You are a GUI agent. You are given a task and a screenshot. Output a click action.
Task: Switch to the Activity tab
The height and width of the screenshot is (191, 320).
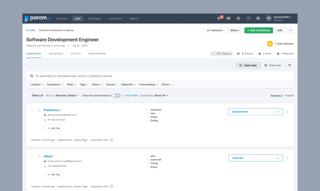76,54
